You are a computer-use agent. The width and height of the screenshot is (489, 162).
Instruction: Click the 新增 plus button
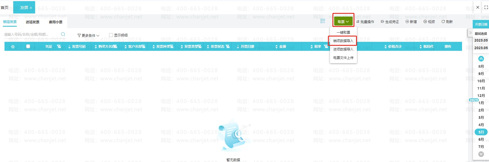pos(411,22)
